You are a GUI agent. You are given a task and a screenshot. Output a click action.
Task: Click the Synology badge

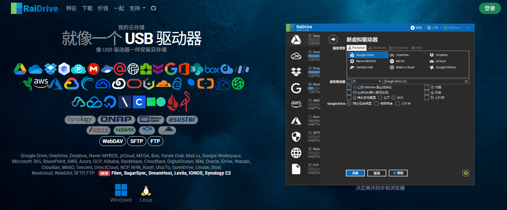80,120
